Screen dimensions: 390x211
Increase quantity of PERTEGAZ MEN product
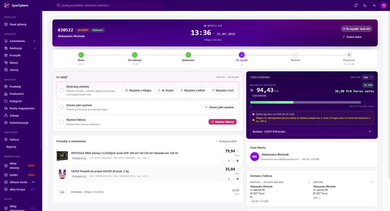[x=233, y=161]
